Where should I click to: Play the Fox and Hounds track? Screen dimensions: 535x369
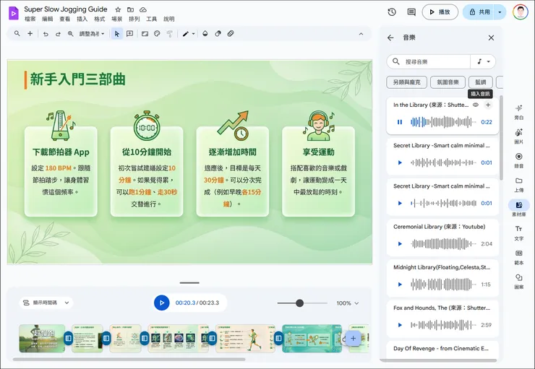point(400,325)
